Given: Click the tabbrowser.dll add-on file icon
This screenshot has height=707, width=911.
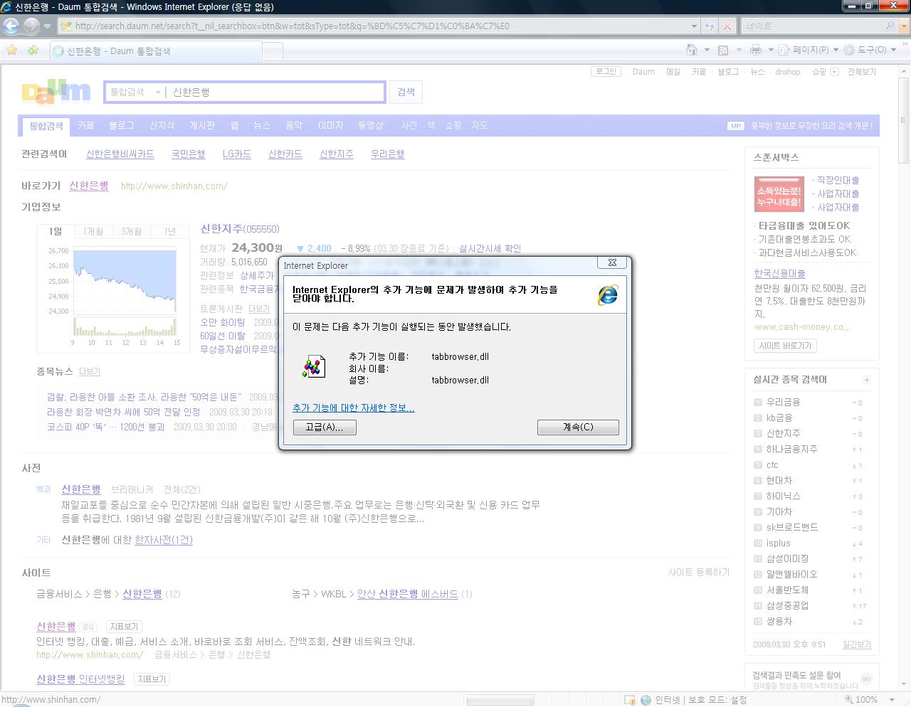Looking at the screenshot, I should pyautogui.click(x=314, y=366).
